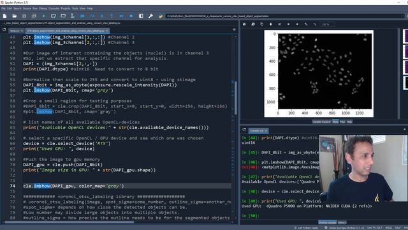Close the voronoi otsu labeling script tab

tap(106, 31)
